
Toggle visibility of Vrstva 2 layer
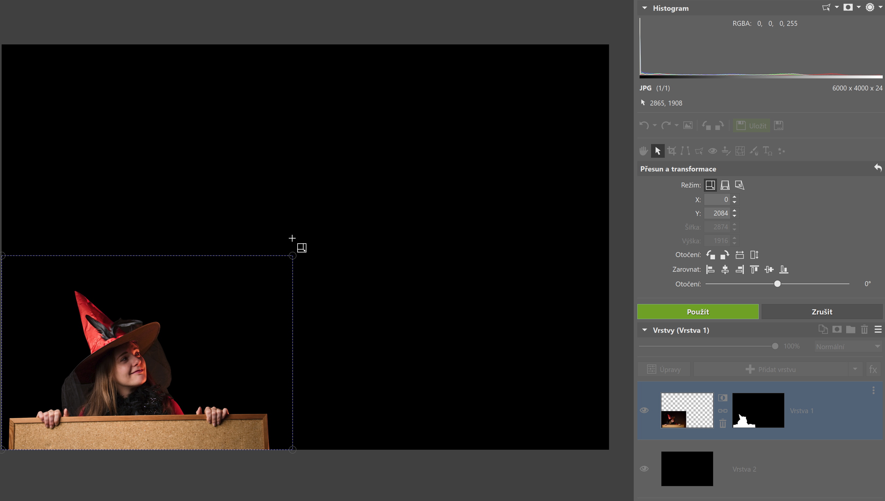pos(644,469)
